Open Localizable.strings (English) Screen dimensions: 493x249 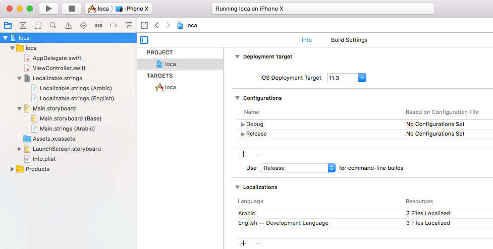click(77, 98)
